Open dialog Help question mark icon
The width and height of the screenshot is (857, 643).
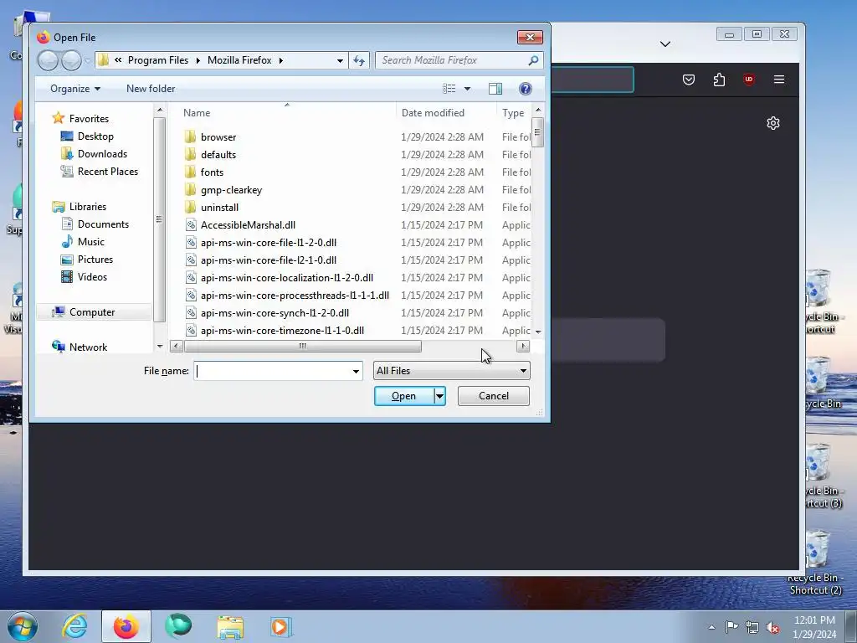526,89
